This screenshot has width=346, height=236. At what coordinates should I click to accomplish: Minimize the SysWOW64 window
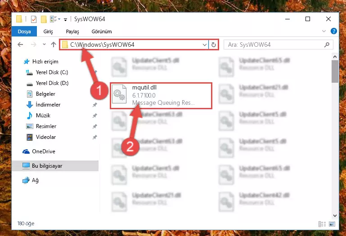tap(288, 19)
